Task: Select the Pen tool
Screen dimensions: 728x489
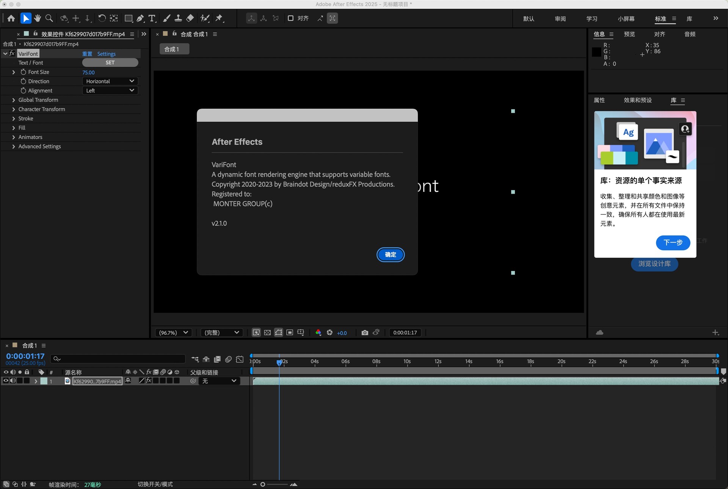Action: pyautogui.click(x=140, y=18)
